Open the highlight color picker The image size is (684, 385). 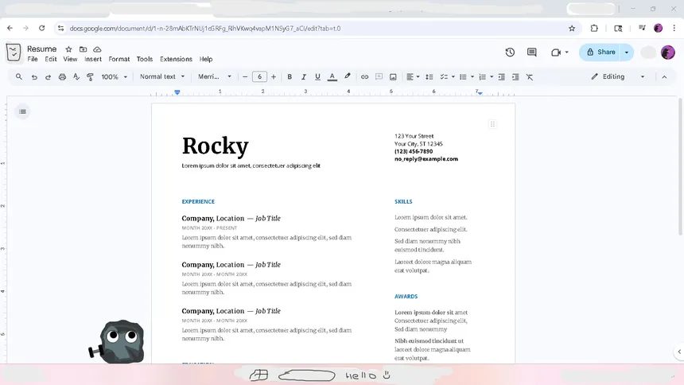[347, 77]
